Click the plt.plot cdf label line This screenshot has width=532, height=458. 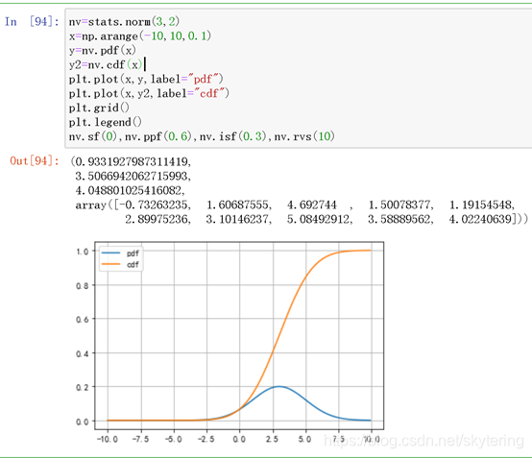coord(149,94)
